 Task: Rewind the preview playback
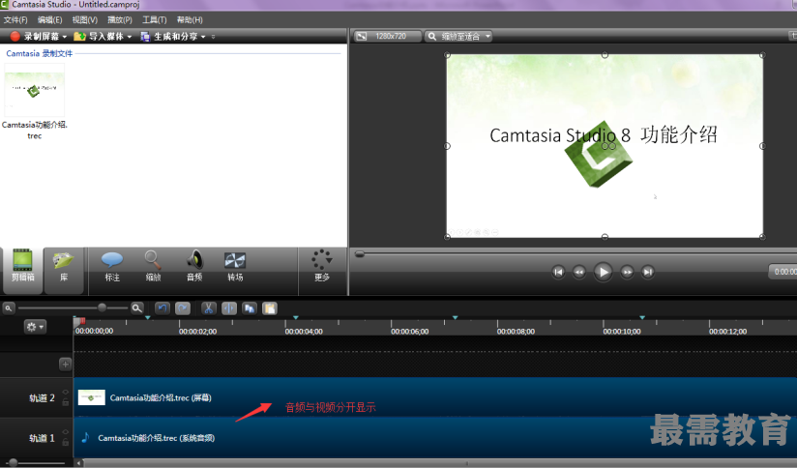[x=579, y=272]
